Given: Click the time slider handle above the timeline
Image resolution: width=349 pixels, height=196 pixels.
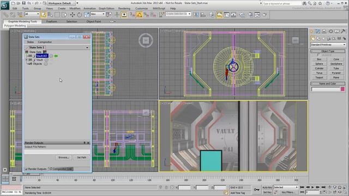Looking at the screenshot, I should (26, 174).
